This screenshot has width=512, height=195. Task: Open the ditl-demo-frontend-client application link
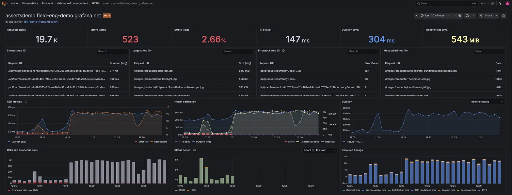tap(41, 22)
